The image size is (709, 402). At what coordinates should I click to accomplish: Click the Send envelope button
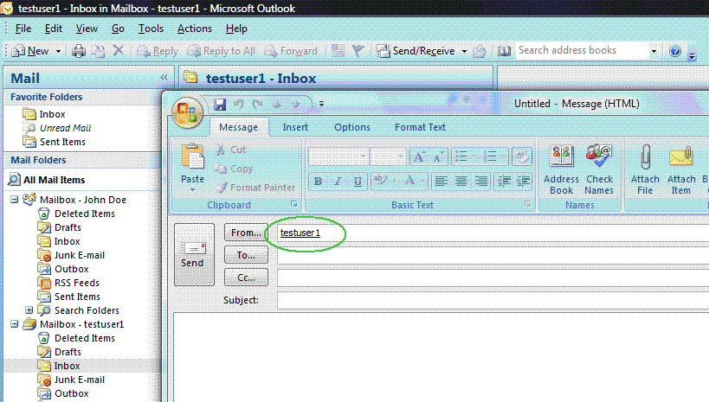point(194,254)
